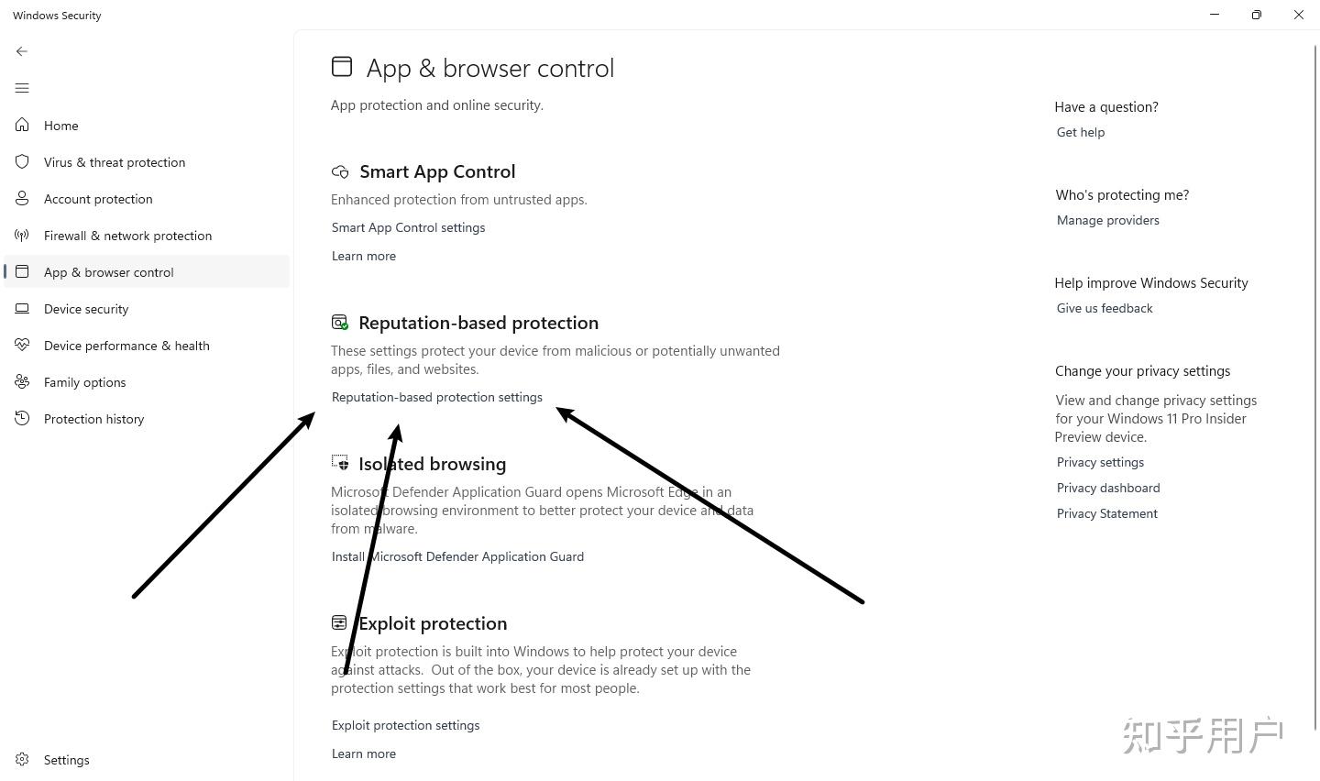Click Get help link
Image resolution: width=1320 pixels, height=781 pixels.
(x=1080, y=132)
